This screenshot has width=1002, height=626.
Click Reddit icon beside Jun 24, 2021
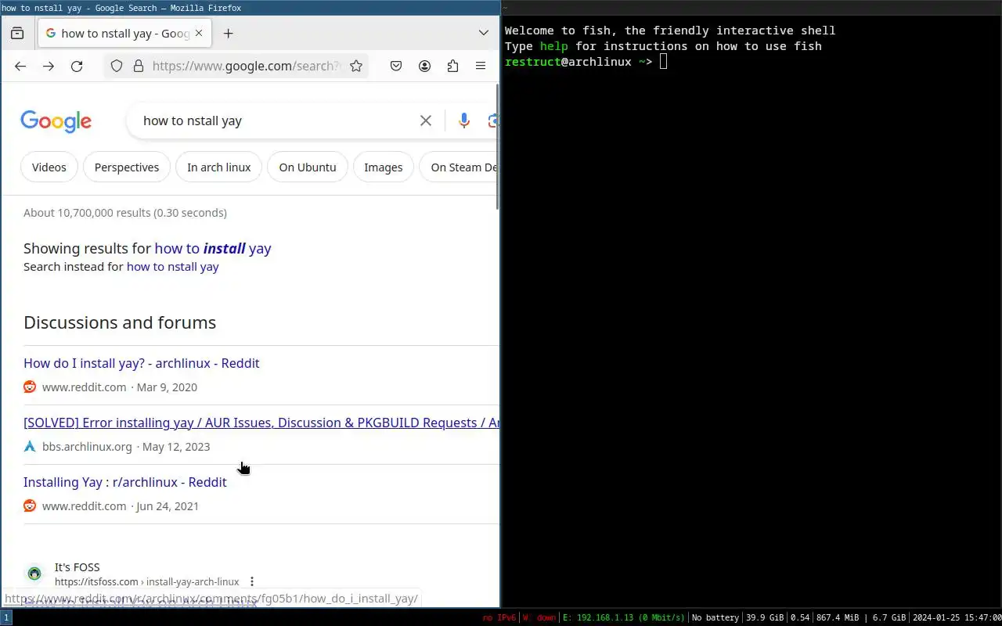(30, 505)
